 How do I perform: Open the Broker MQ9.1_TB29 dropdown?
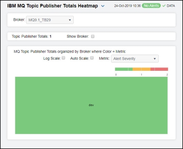[x=50, y=20]
